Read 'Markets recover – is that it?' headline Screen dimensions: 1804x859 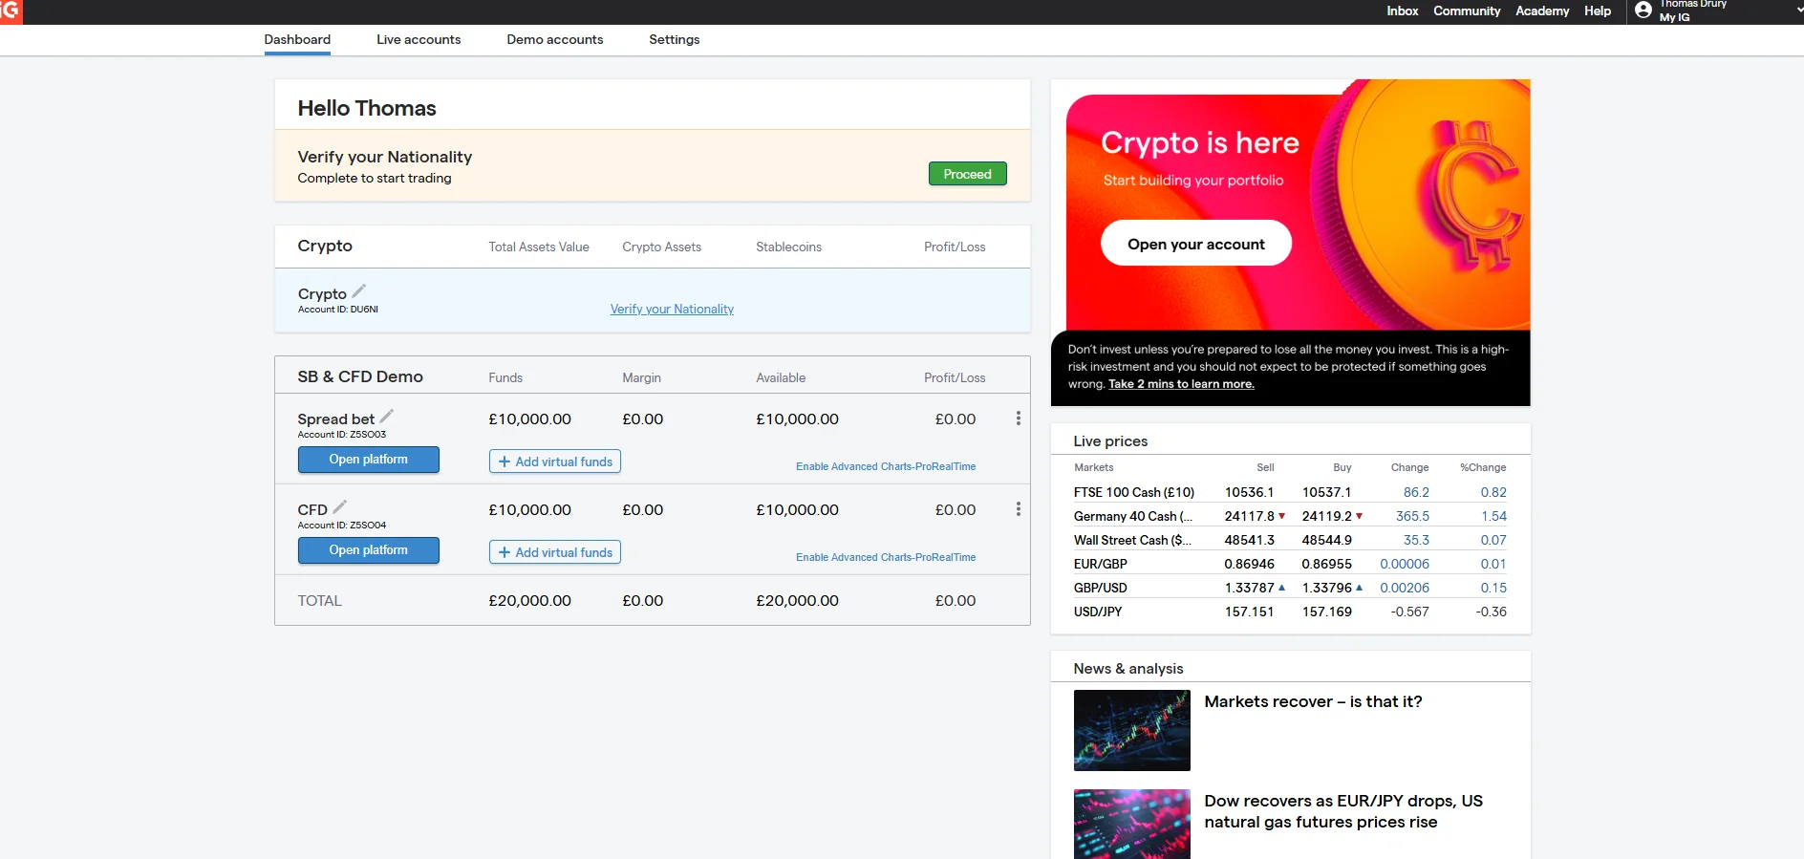[x=1313, y=701]
